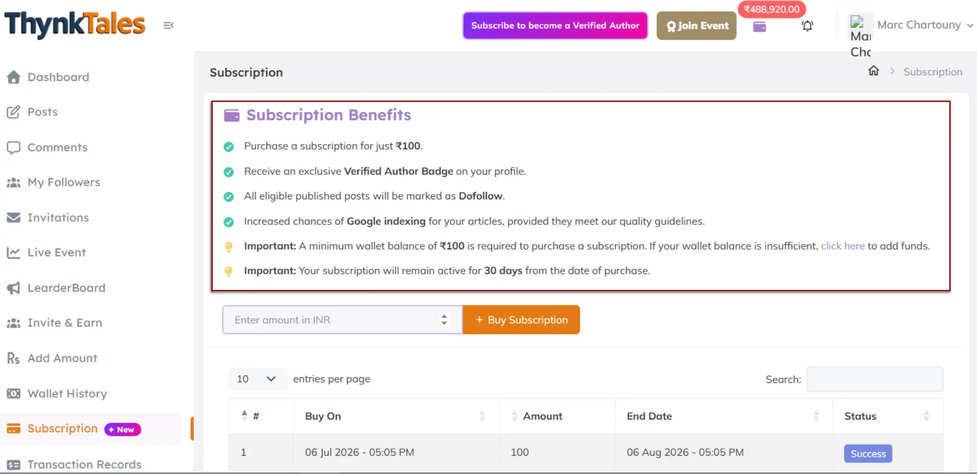
Task: Open notifications bell icon
Action: (808, 26)
